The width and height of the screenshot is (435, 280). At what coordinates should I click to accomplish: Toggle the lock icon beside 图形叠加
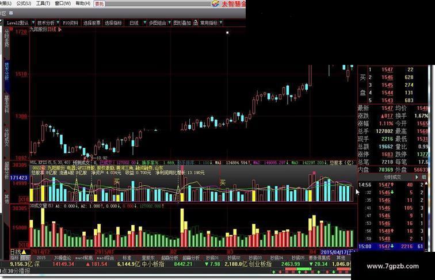pos(196,23)
